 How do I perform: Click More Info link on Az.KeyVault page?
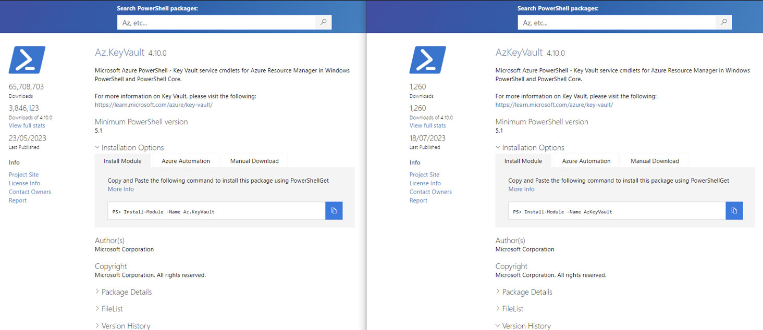[x=121, y=189]
